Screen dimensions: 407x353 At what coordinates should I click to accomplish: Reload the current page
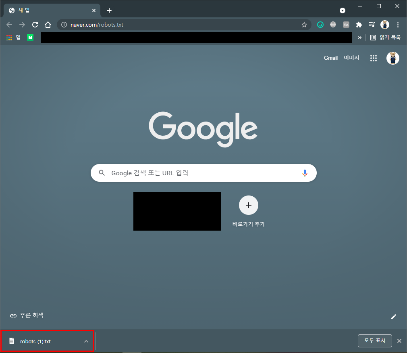[x=35, y=25]
